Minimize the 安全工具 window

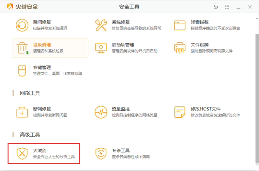[x=238, y=8]
